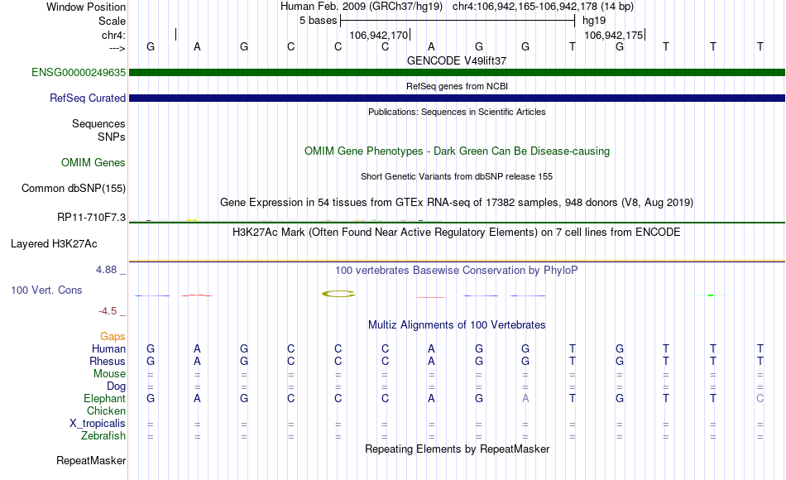Click 100 vertebrates Basewise Conservation by PhyloP title
The width and height of the screenshot is (786, 480).
click(x=457, y=271)
